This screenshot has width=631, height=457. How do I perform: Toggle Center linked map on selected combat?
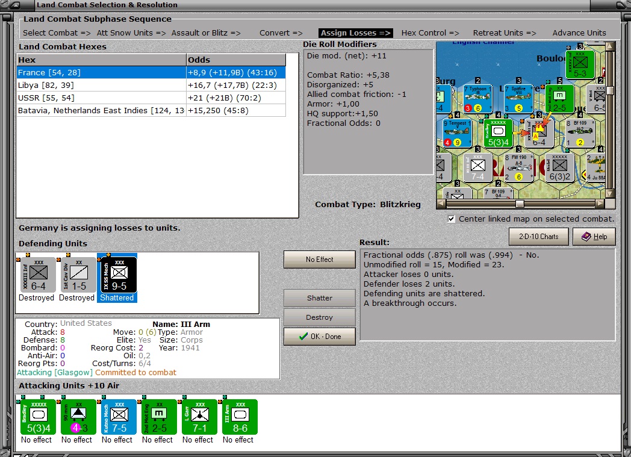452,219
